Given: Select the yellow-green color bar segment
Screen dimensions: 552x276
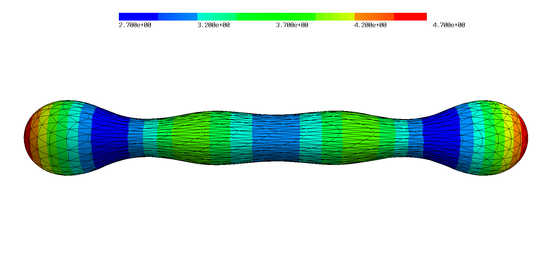Looking at the screenshot, I should (x=335, y=17).
